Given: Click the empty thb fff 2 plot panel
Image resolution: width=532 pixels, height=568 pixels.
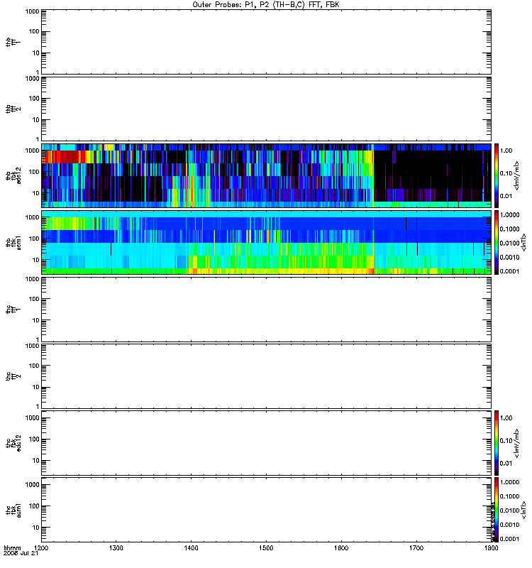Looking at the screenshot, I should 267,109.
